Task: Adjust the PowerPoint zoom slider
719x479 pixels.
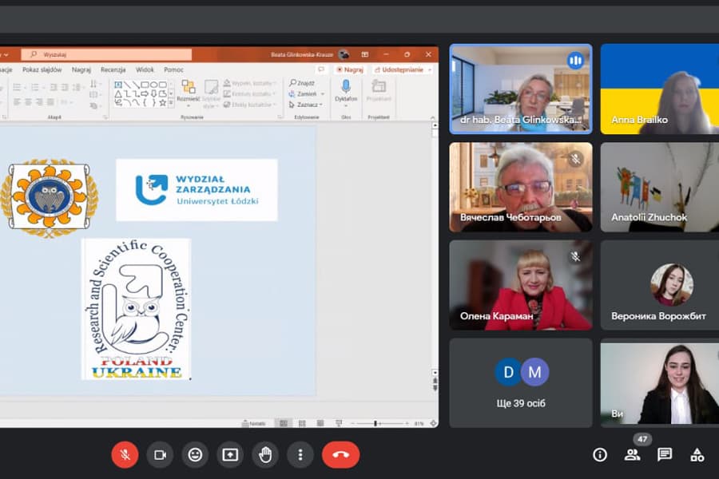Action: [x=376, y=423]
